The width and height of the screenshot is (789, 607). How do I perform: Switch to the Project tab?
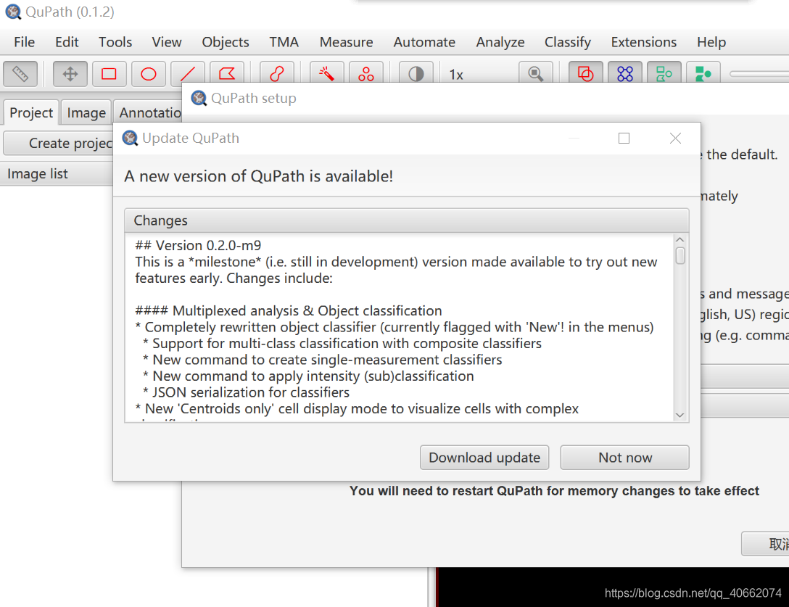[x=31, y=112]
